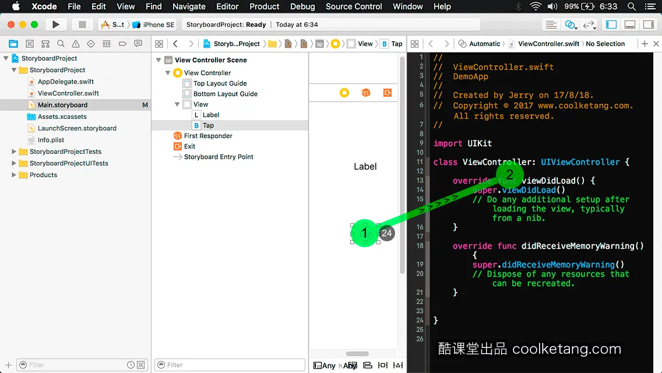
Task: Run the project with the Play button
Action: click(x=56, y=24)
